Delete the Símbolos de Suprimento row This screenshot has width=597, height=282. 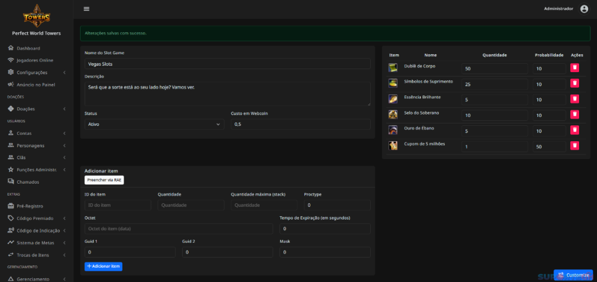click(574, 83)
